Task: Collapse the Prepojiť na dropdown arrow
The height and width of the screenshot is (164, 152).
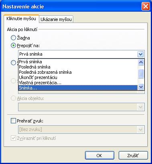Action: point(141,54)
